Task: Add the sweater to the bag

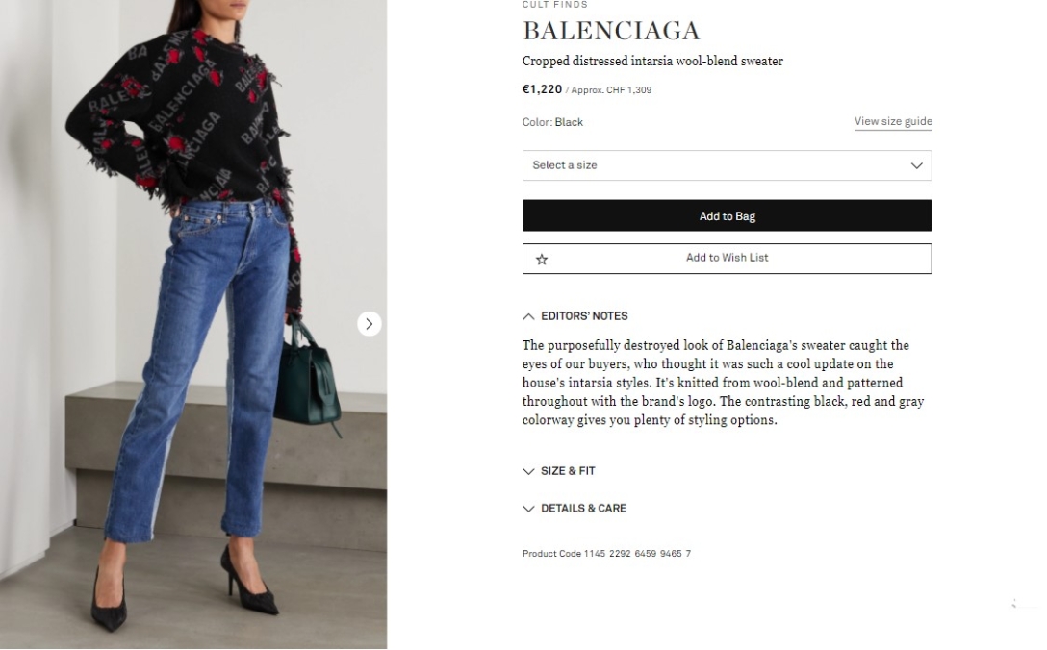Action: click(727, 215)
